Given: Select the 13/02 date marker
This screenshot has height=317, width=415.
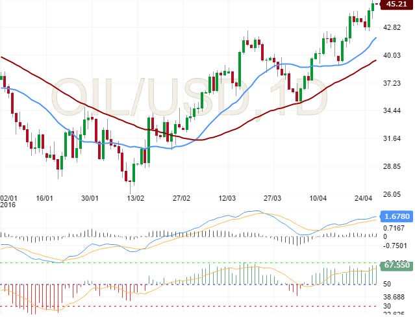Looking at the screenshot, I should (136, 197).
